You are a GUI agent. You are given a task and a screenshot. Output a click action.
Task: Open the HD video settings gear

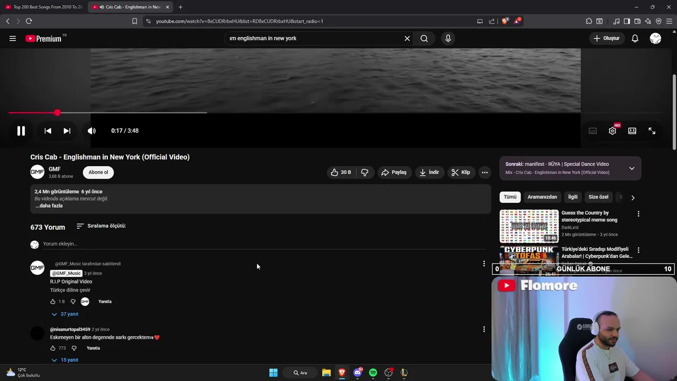point(612,131)
